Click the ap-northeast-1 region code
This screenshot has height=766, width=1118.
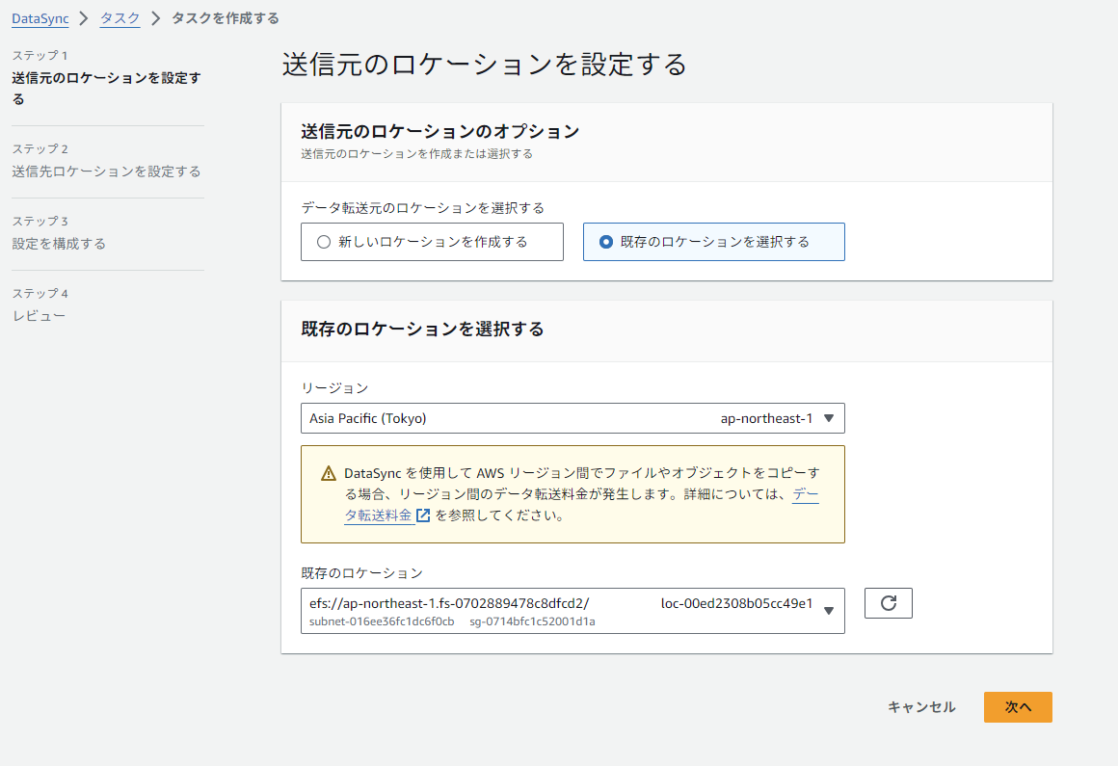[766, 418]
